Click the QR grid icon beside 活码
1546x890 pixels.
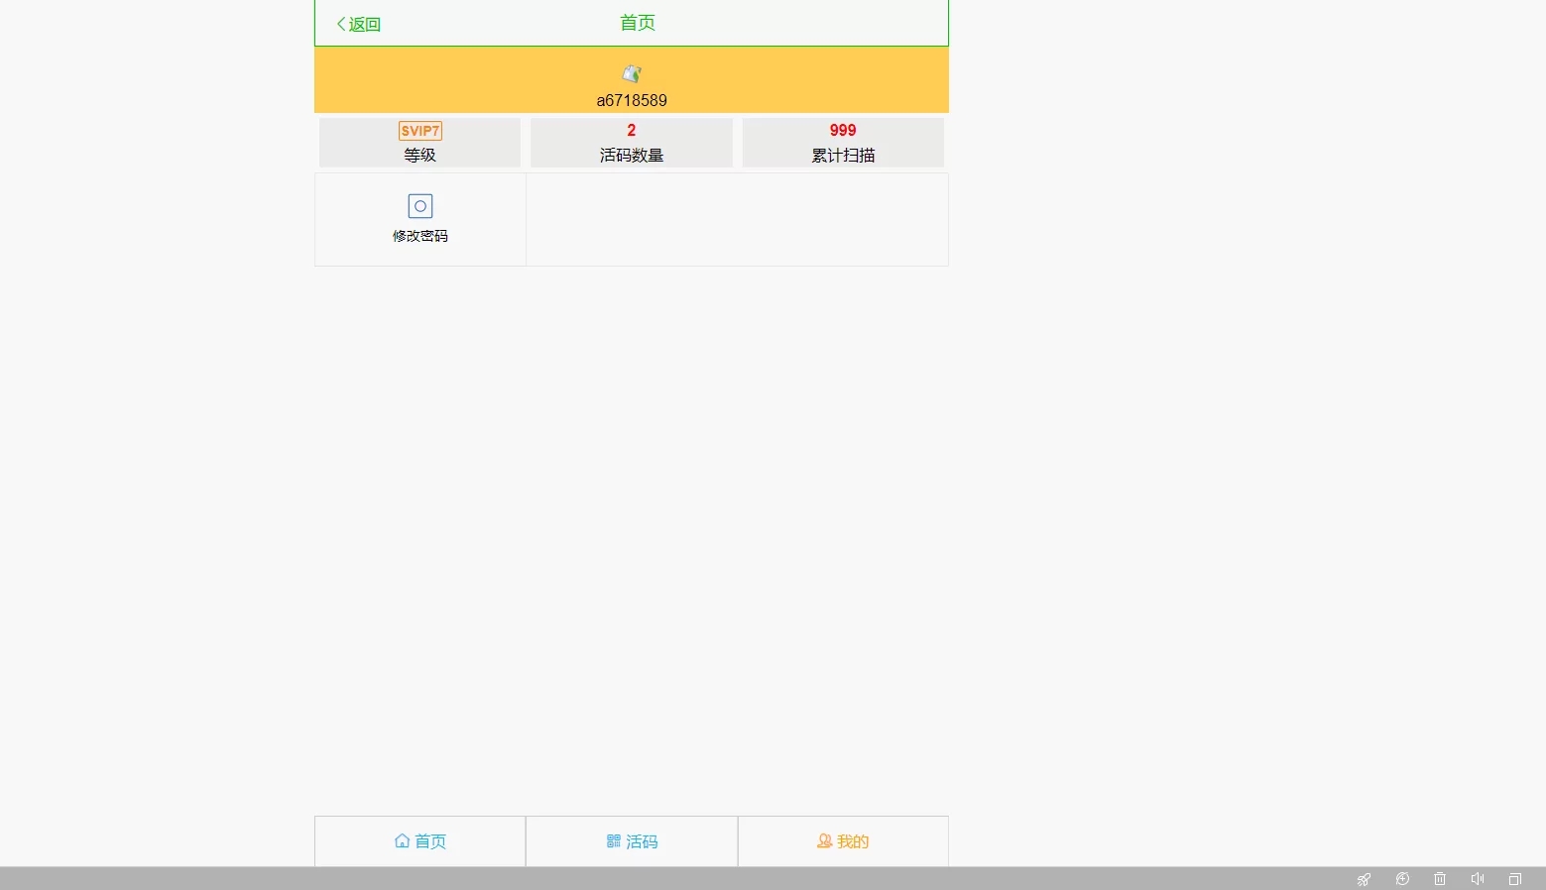[x=614, y=840]
